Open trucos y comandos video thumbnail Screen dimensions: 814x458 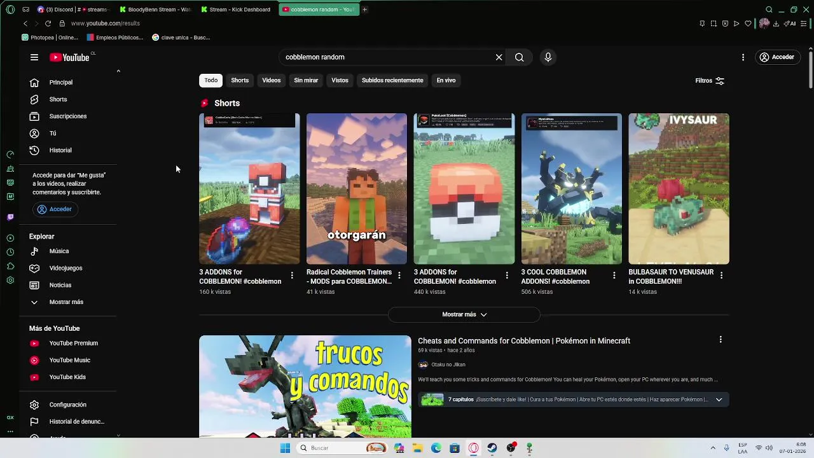(305, 386)
